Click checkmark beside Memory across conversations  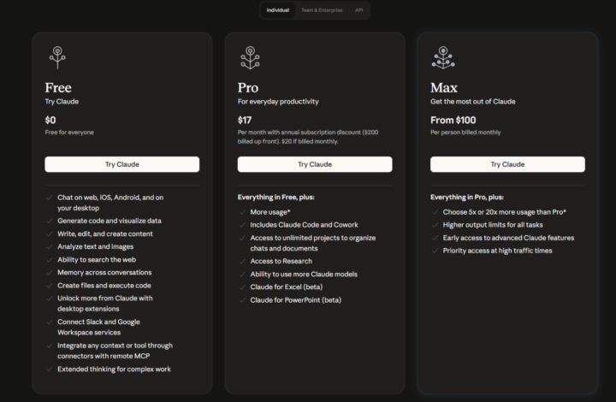[50, 273]
